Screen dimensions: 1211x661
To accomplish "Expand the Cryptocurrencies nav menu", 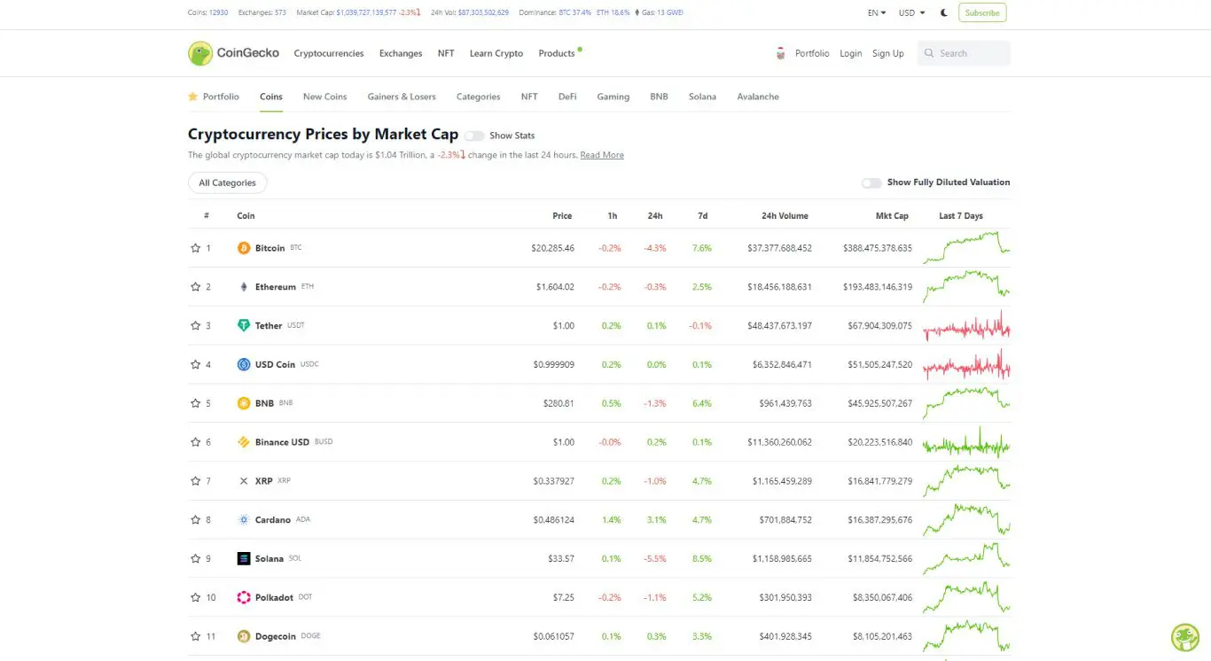I will click(x=329, y=53).
